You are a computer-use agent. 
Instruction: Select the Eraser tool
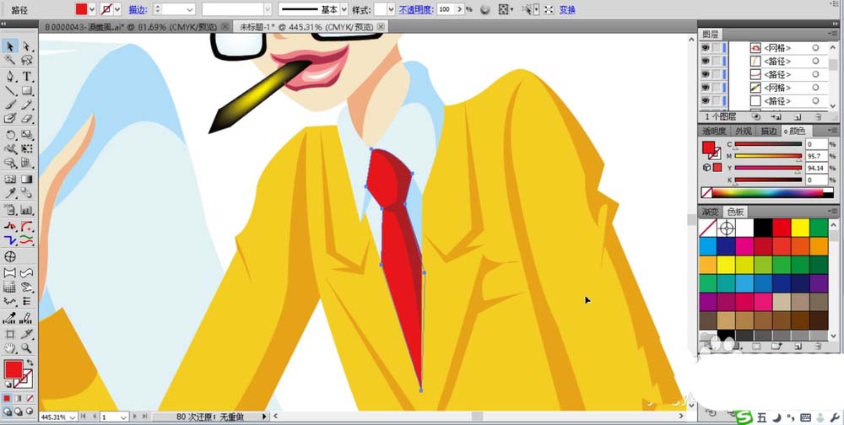[26, 118]
